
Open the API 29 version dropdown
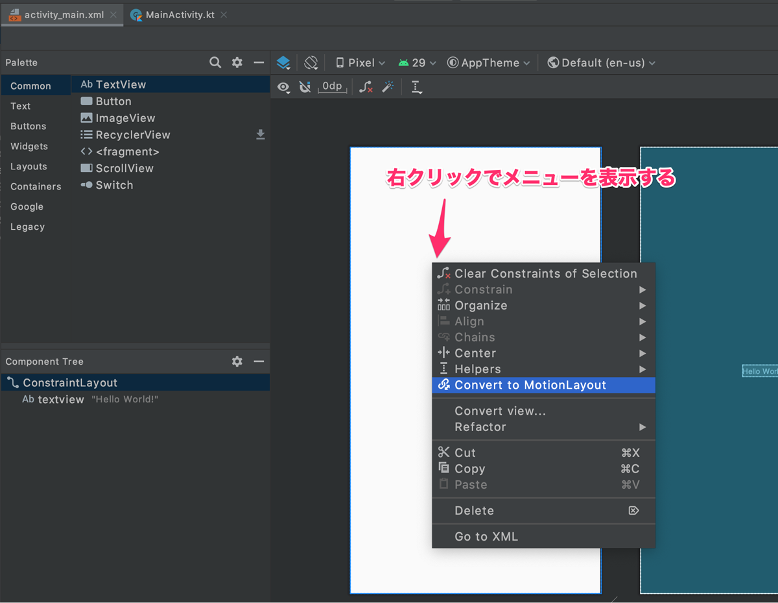(x=418, y=63)
